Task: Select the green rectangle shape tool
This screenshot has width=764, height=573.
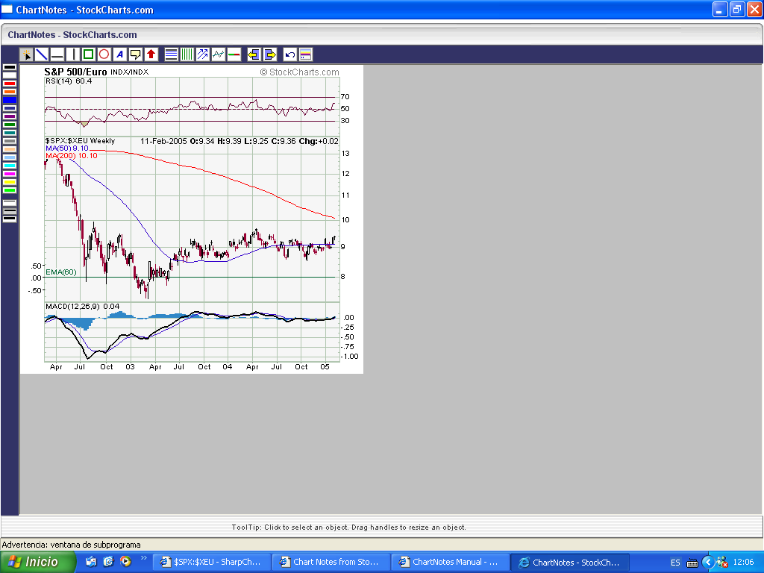Action: point(88,54)
